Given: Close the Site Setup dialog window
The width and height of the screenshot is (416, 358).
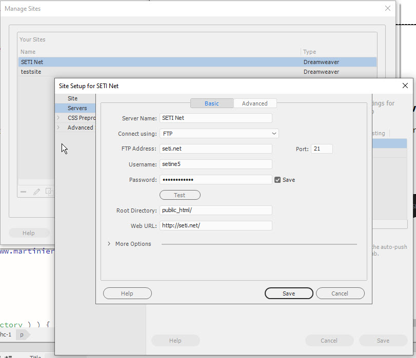Looking at the screenshot, I should pyautogui.click(x=405, y=86).
